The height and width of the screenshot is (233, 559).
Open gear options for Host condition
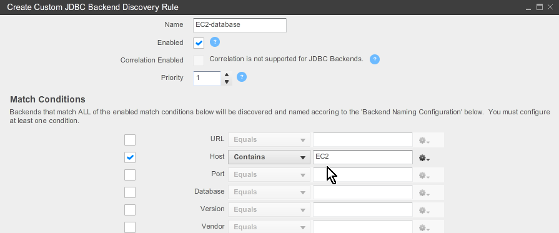point(424,157)
